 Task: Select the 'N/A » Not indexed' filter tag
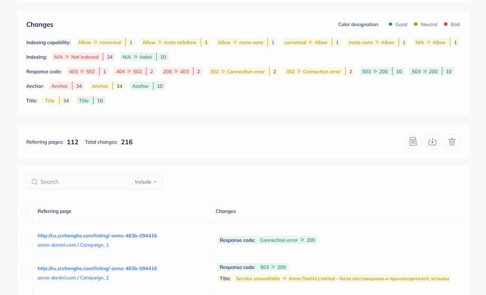pyautogui.click(x=76, y=57)
